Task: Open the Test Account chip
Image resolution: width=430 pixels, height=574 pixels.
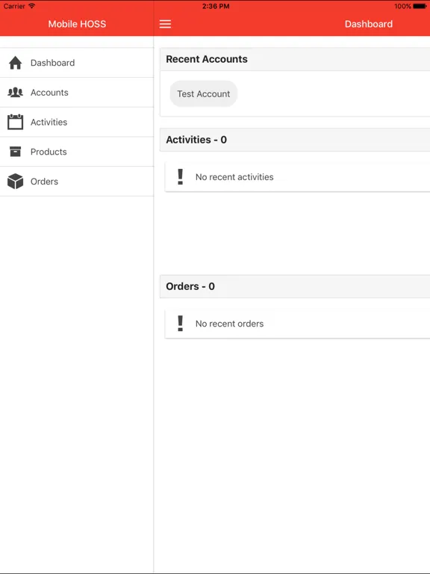Action: tap(204, 93)
